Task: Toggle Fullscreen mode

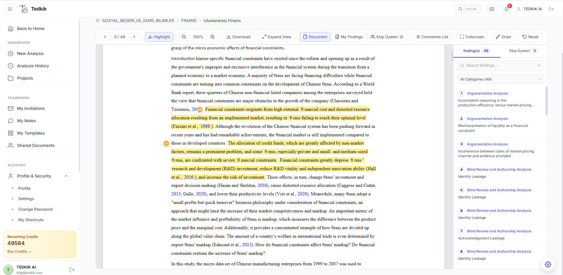Action: (x=472, y=37)
